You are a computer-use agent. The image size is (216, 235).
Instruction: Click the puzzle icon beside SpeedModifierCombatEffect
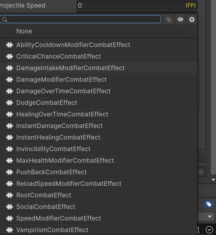point(9,218)
